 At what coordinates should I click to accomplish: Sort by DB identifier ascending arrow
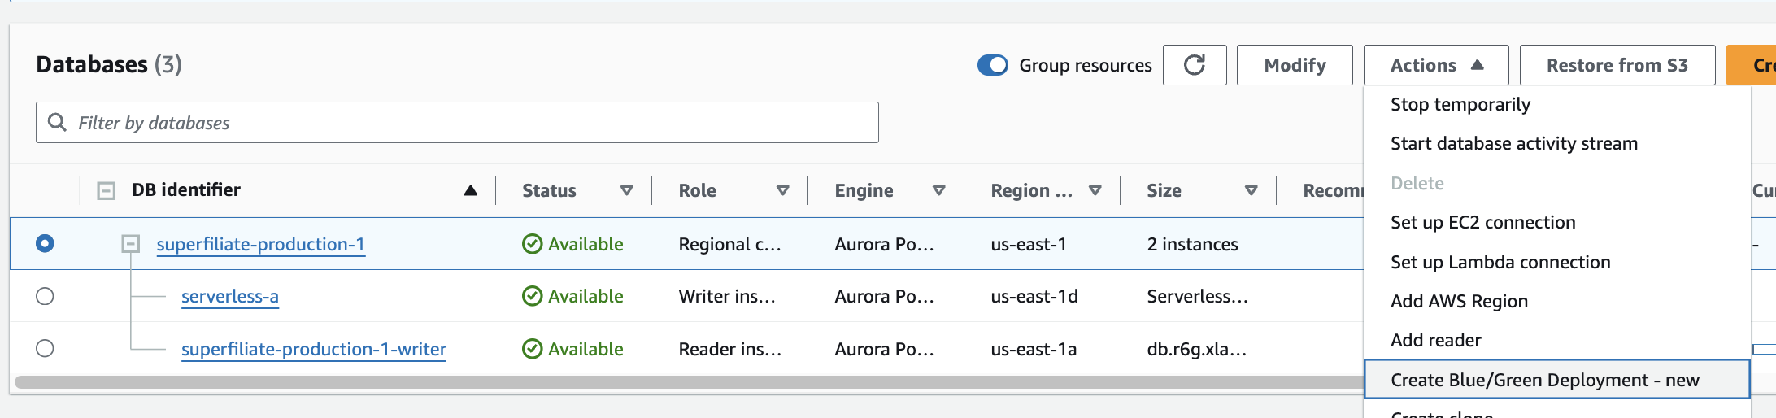[470, 190]
